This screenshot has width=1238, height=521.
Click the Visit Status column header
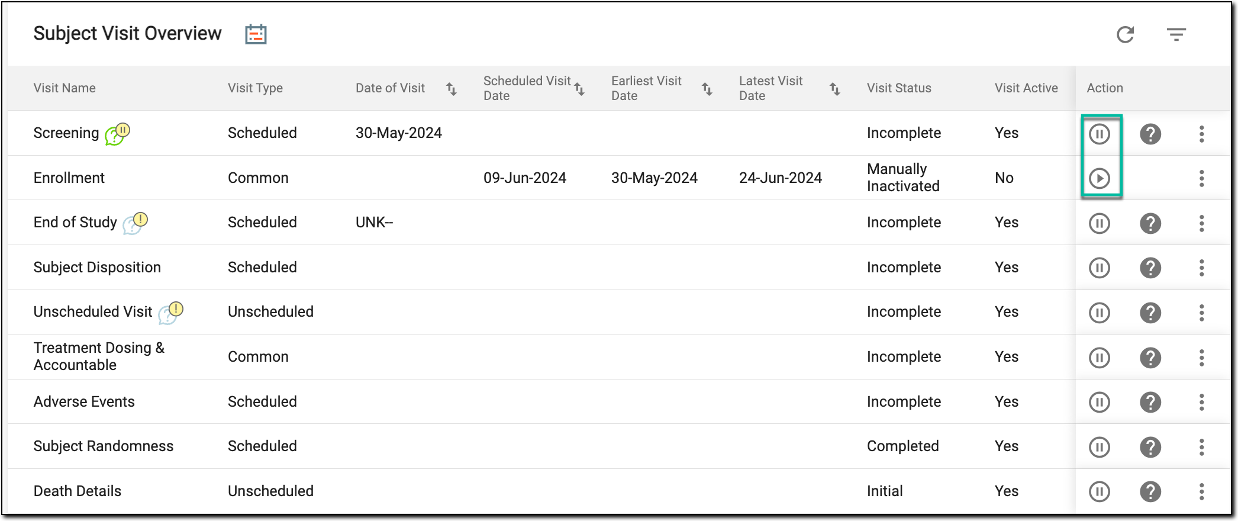pyautogui.click(x=899, y=88)
